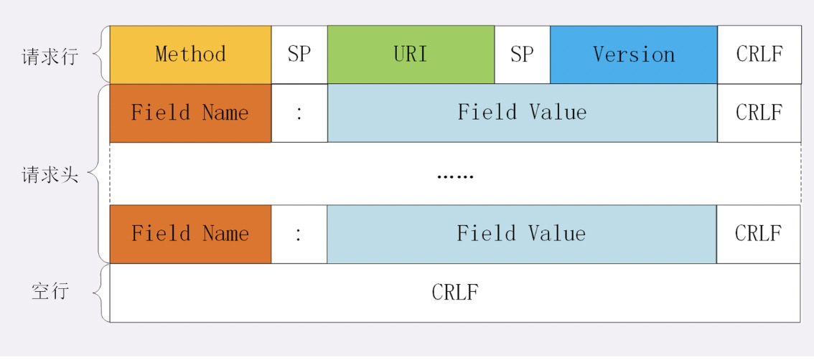Click the 请求行 label
Screen dimensions: 814x360
click(x=50, y=56)
